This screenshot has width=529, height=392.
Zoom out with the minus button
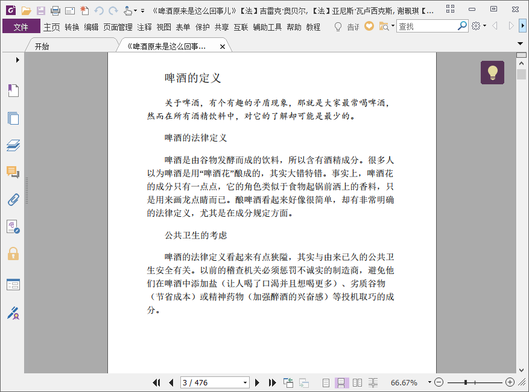click(x=439, y=382)
